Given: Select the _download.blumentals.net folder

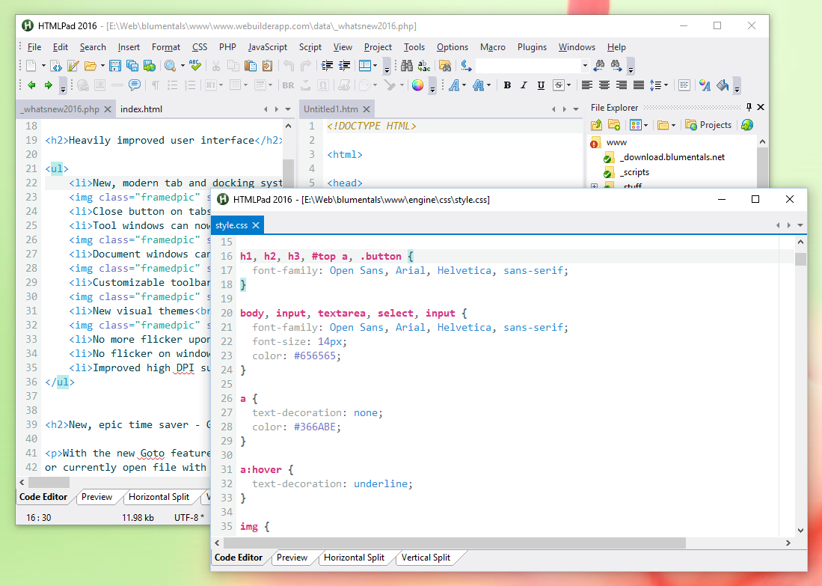Looking at the screenshot, I should (x=672, y=157).
